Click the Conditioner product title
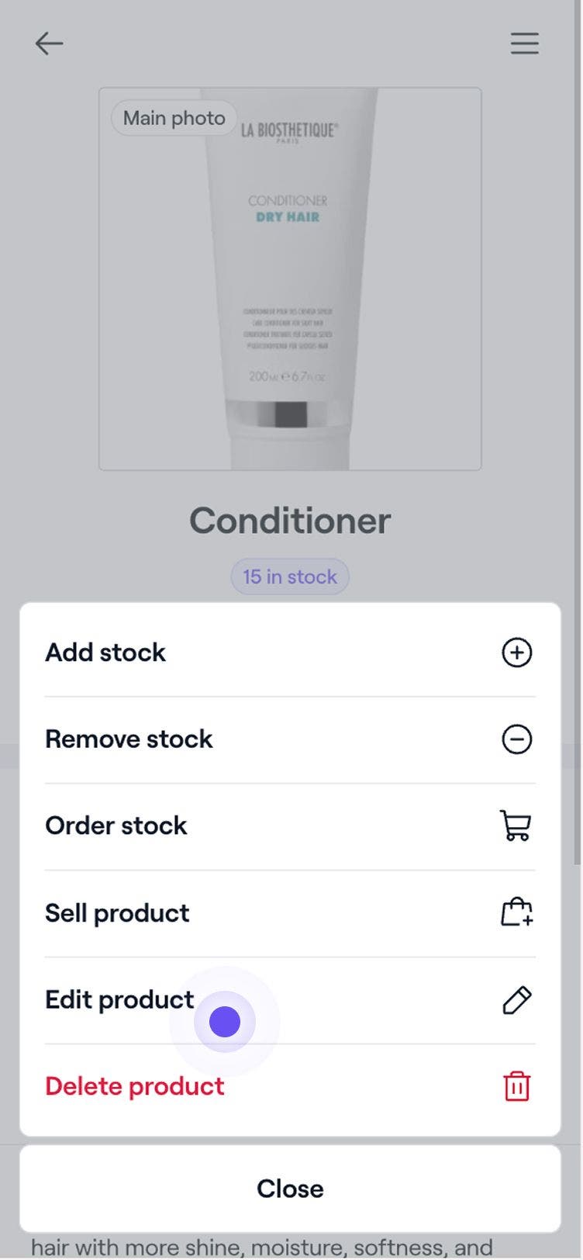583x1260 pixels. (290, 521)
